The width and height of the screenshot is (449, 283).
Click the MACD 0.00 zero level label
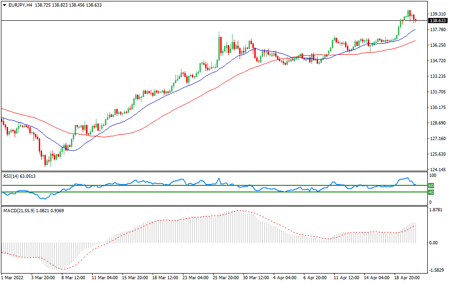(433, 243)
